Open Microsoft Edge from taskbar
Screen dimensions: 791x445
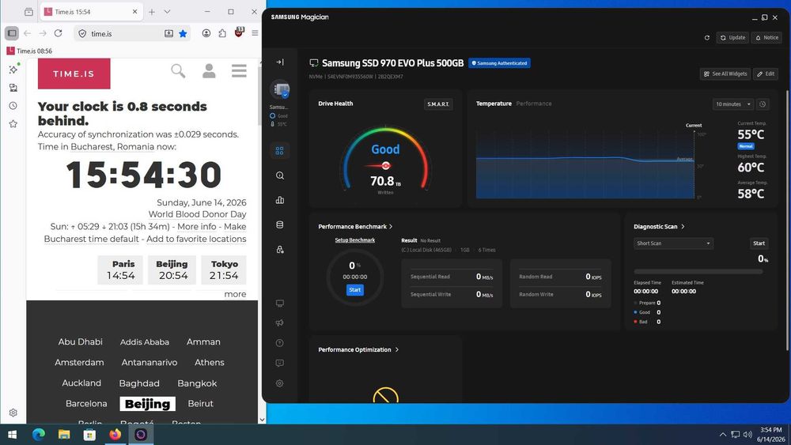[x=38, y=435]
